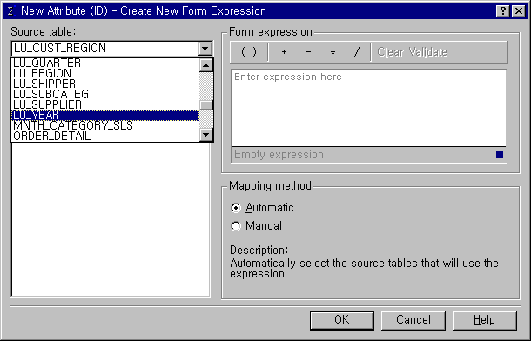Click the Cancel button
Screen dimensions: 531x341
413,320
